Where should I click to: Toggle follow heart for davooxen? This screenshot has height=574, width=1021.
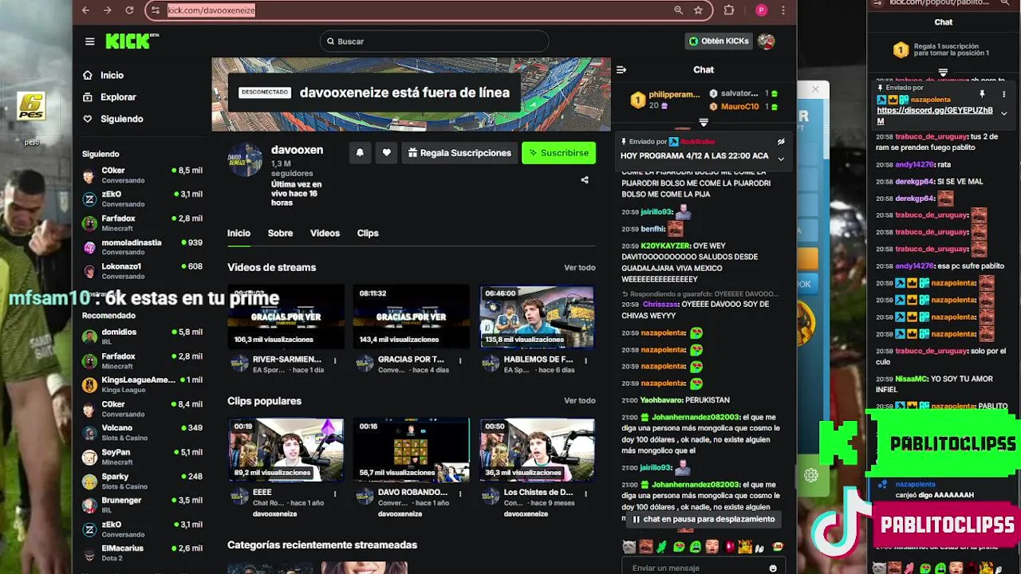coord(386,153)
